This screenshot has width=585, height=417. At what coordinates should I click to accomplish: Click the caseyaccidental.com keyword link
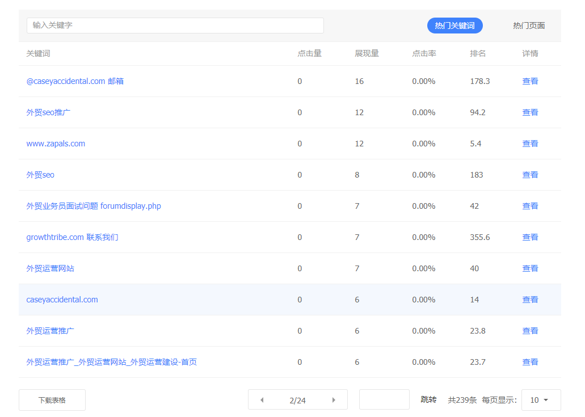click(62, 300)
